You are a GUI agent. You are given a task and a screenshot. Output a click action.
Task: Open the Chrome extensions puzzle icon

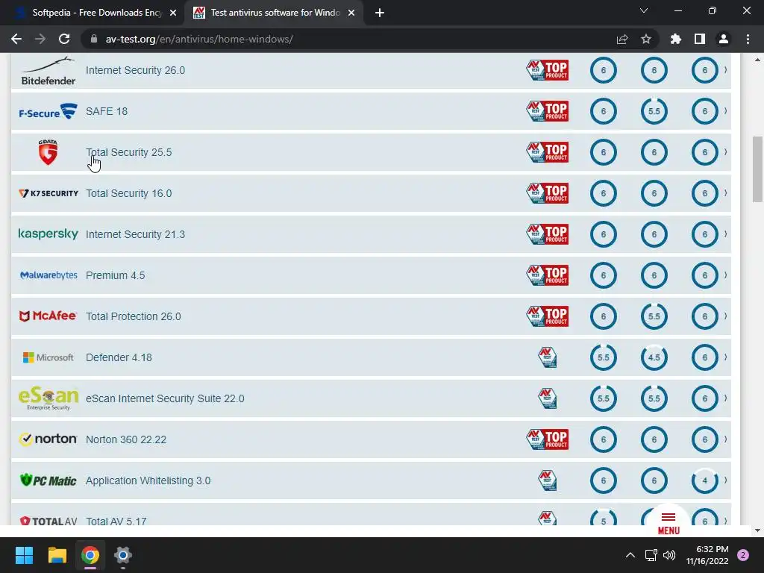click(676, 39)
